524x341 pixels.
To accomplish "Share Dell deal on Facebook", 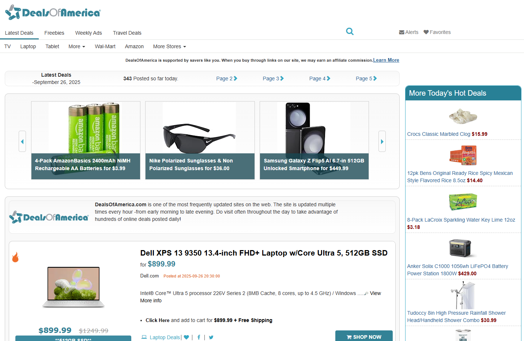I will tap(199, 337).
